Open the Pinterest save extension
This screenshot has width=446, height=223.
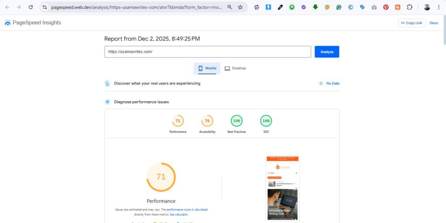pyautogui.click(x=386, y=7)
